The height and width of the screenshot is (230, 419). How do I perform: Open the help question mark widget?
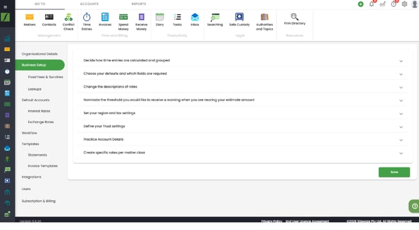[415, 206]
